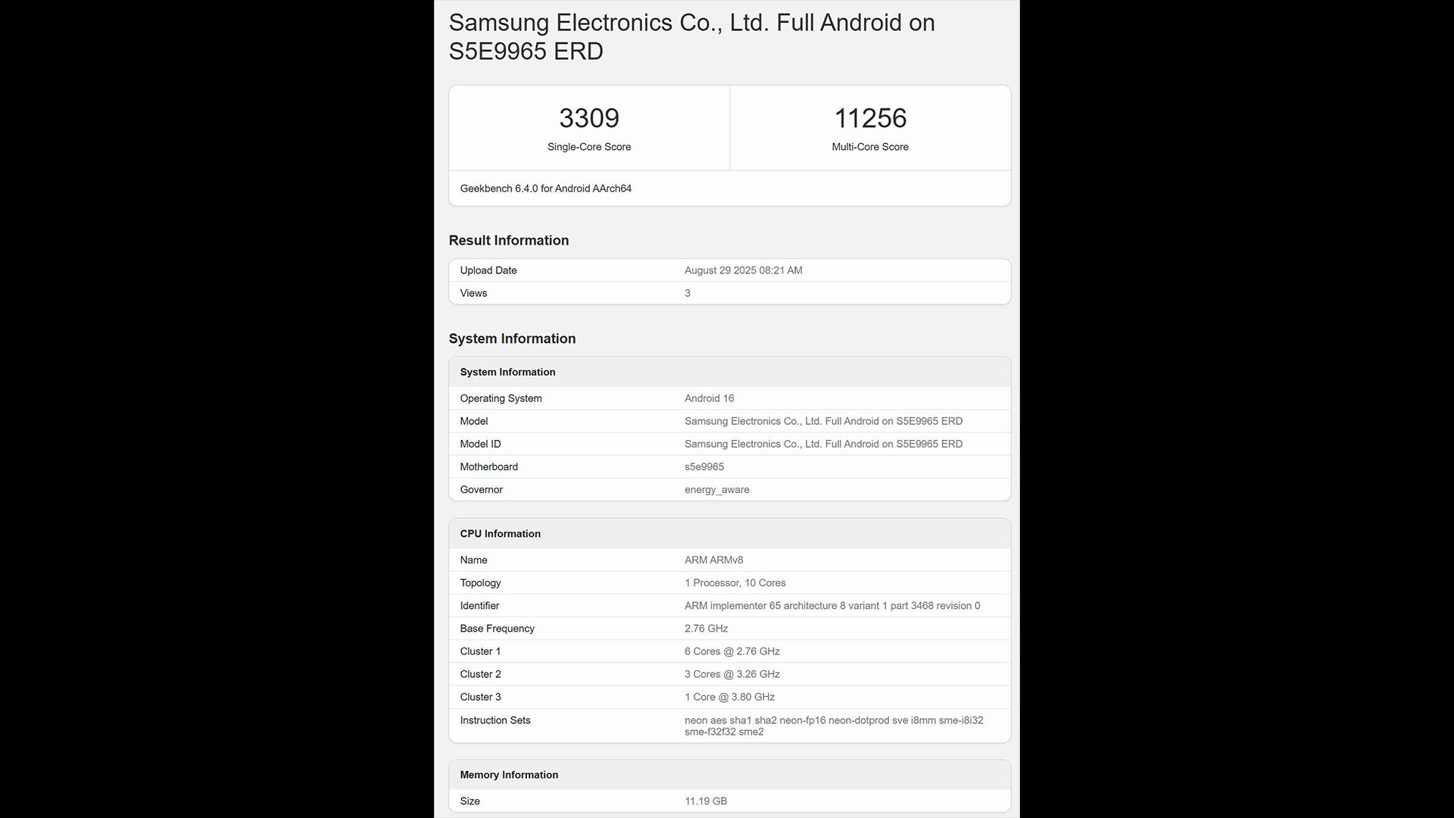Click the ARM implementer identifier value
The width and height of the screenshot is (1454, 818).
(832, 606)
